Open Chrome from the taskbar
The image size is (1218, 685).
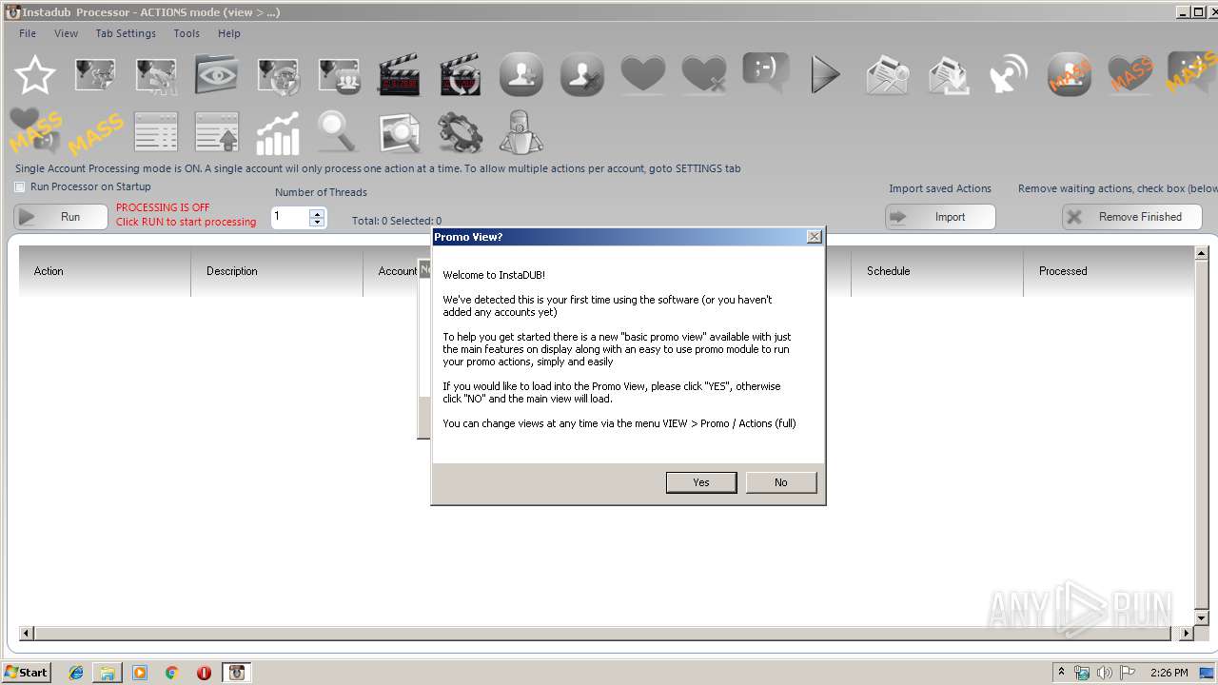pyautogui.click(x=172, y=673)
